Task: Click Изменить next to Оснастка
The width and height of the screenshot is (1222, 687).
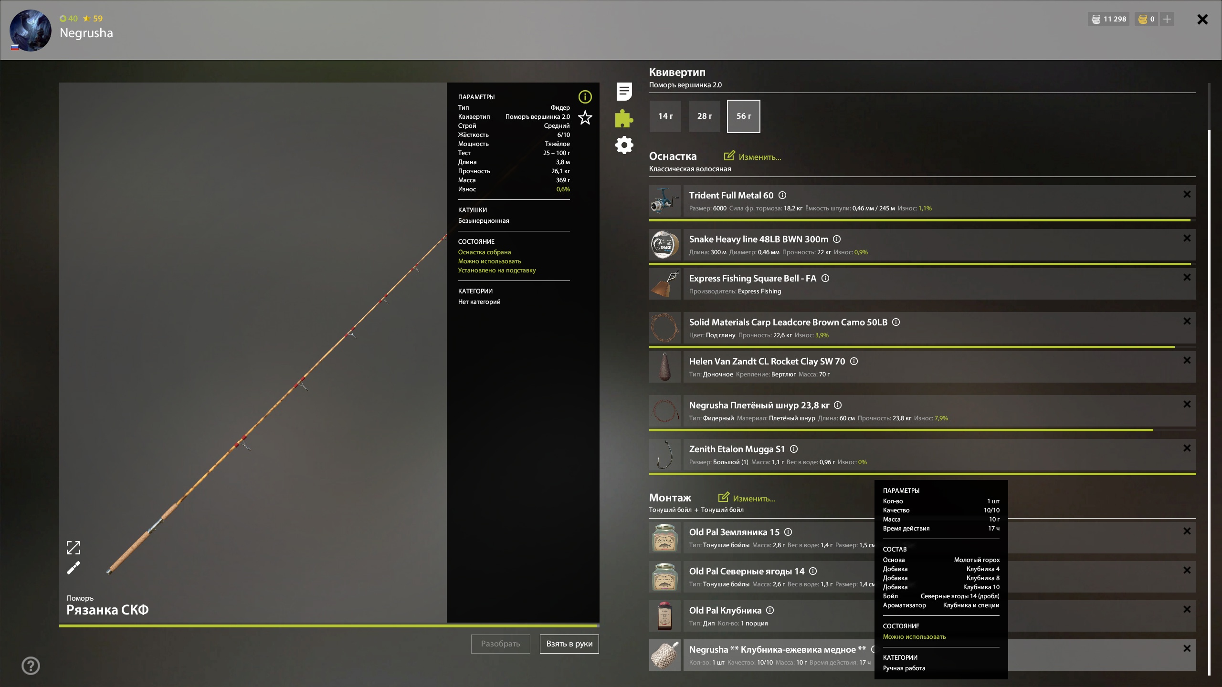Action: 752,156
